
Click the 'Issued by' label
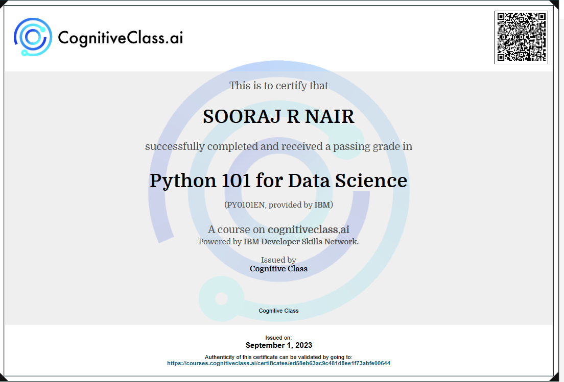point(278,260)
